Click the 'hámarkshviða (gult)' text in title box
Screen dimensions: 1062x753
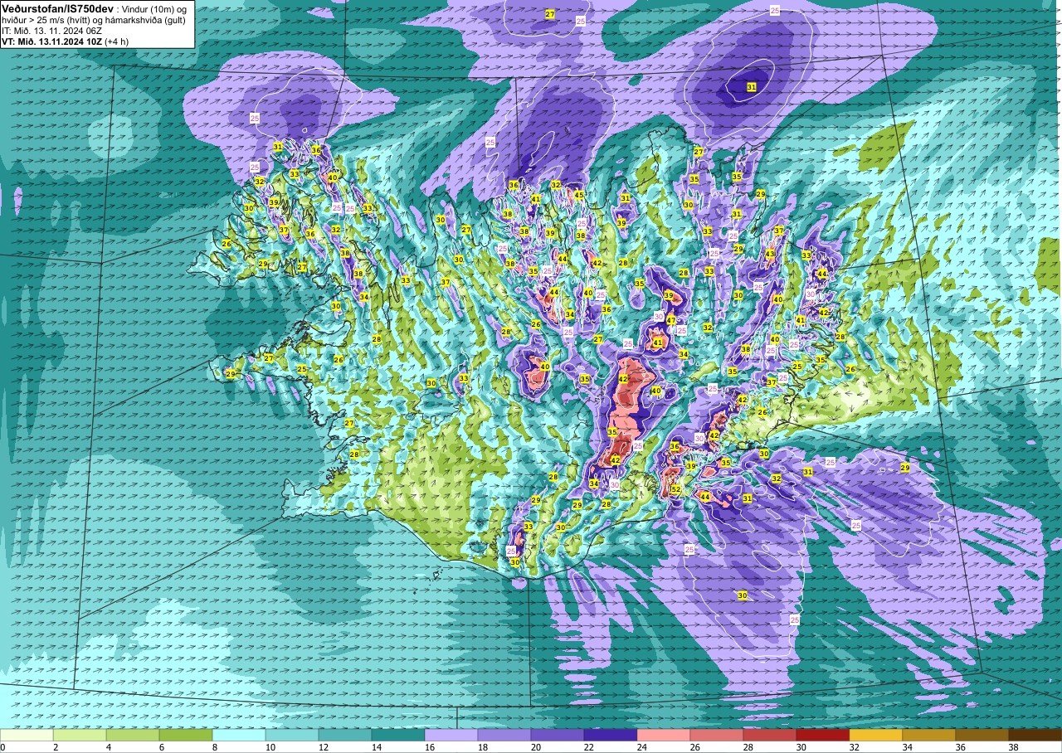tap(145, 20)
